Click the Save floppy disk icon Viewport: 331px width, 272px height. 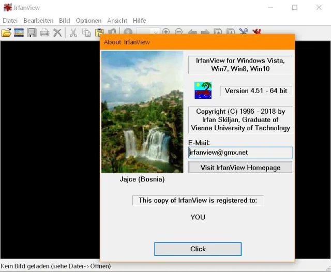pos(32,33)
